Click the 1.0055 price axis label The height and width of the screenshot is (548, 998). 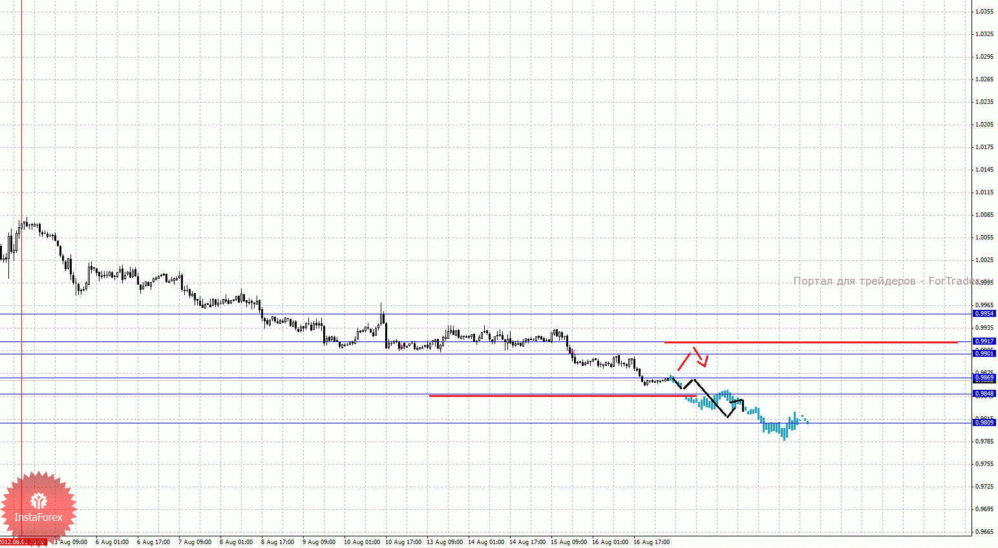click(x=984, y=238)
